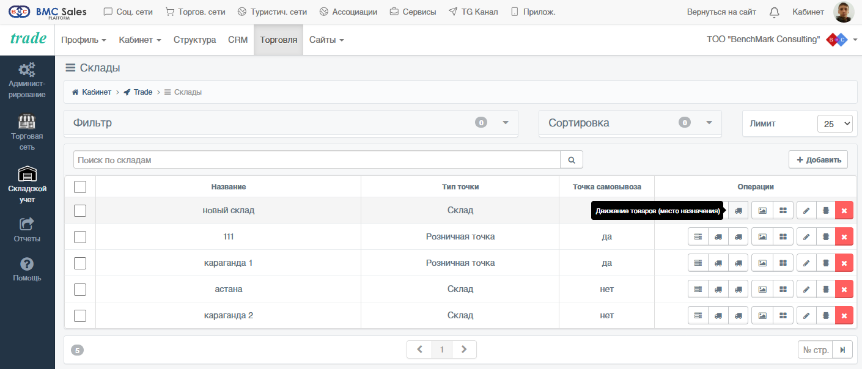This screenshot has height=369, width=862.
Task: Open image gallery for новый склад row
Action: 762,210
